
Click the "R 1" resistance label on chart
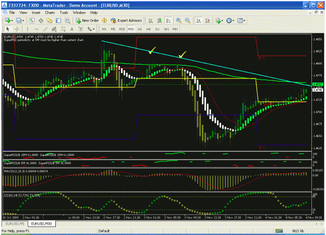pos(261,58)
